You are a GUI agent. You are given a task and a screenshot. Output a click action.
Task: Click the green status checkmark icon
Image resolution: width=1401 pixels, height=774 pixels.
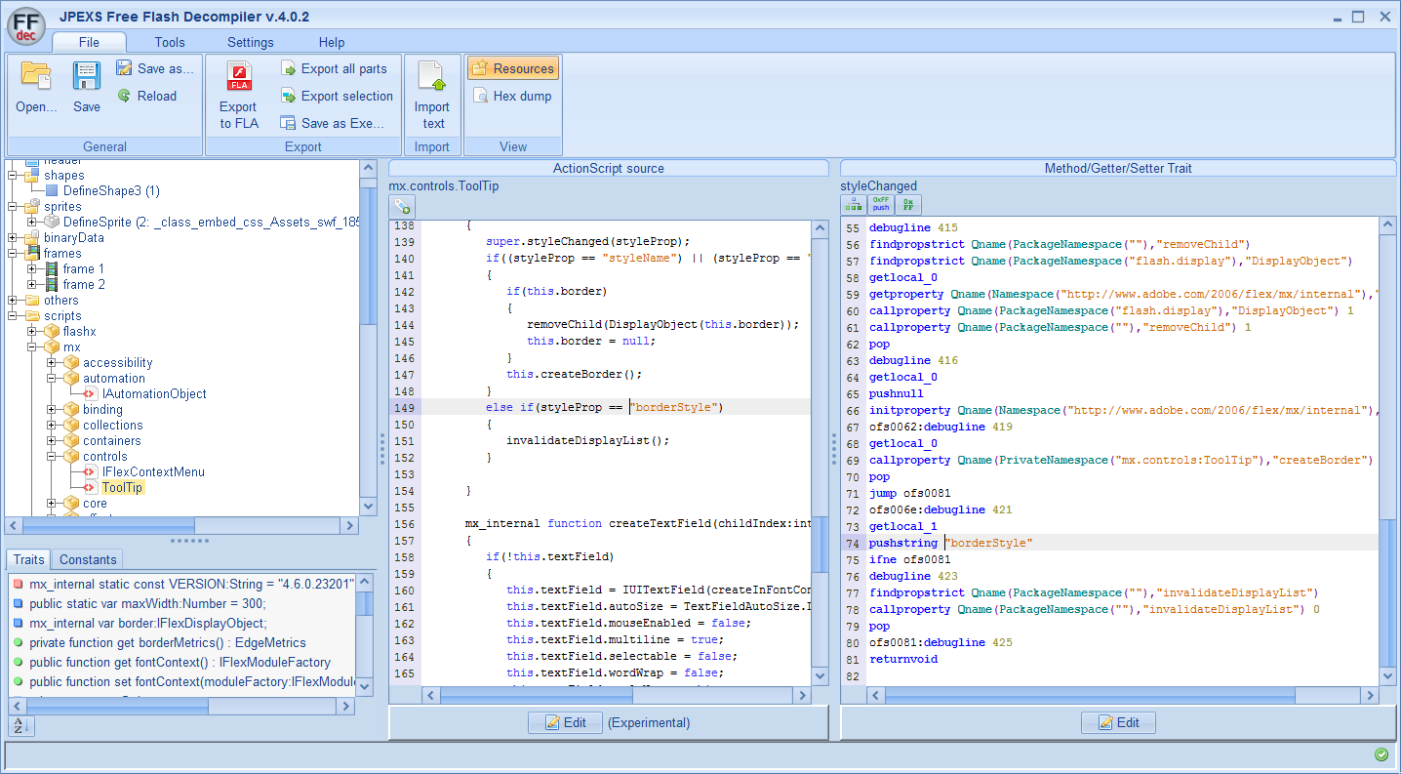coord(1381,754)
